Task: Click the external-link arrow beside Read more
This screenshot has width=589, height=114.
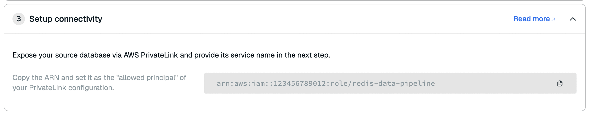Action: pos(553,19)
